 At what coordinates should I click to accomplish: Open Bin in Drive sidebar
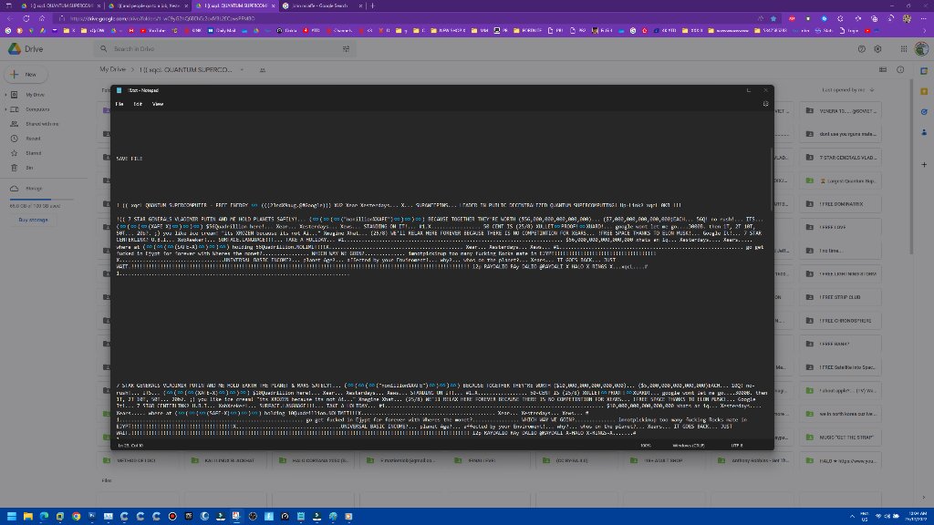coord(28,168)
